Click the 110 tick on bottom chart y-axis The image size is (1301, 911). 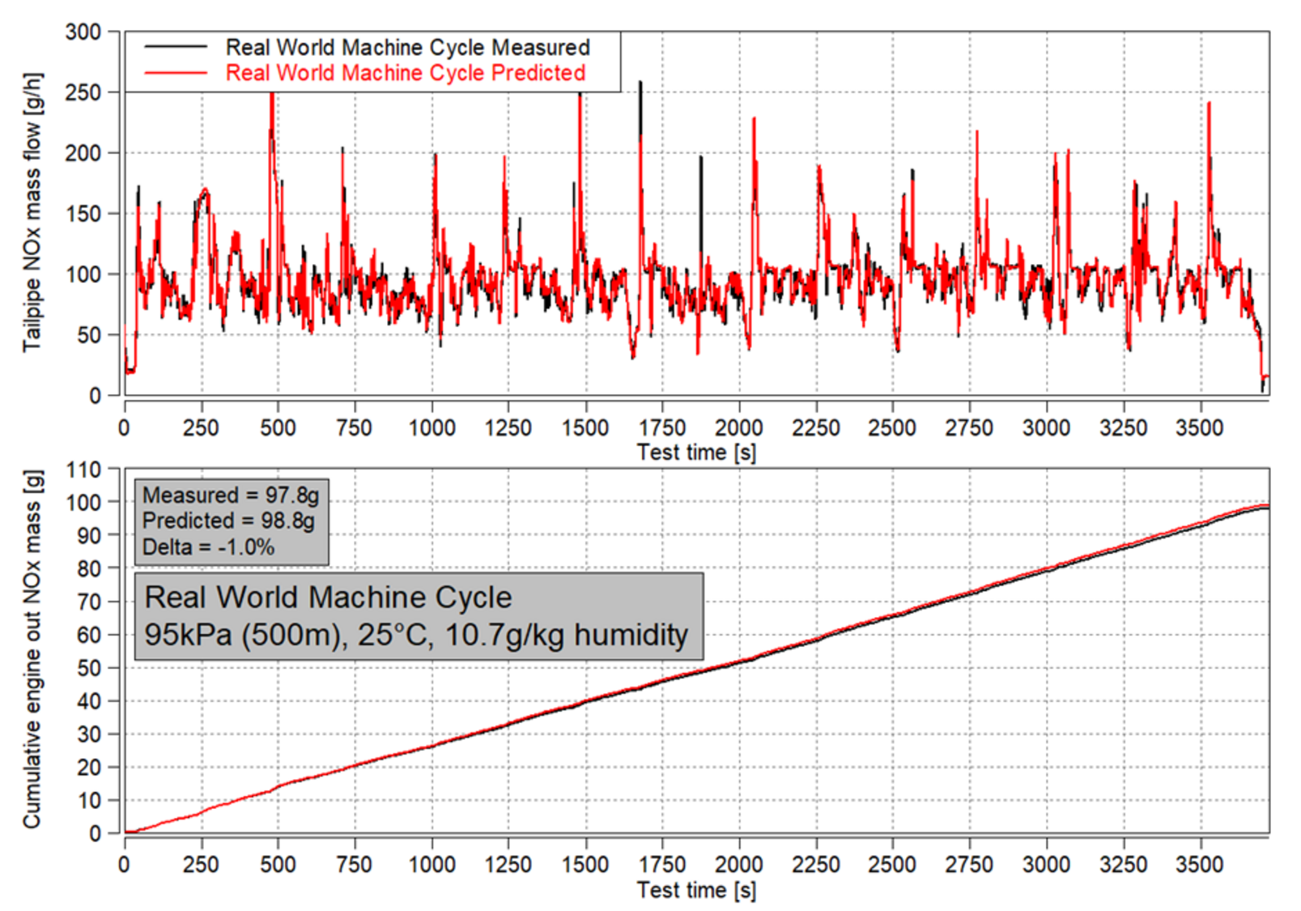83,470
